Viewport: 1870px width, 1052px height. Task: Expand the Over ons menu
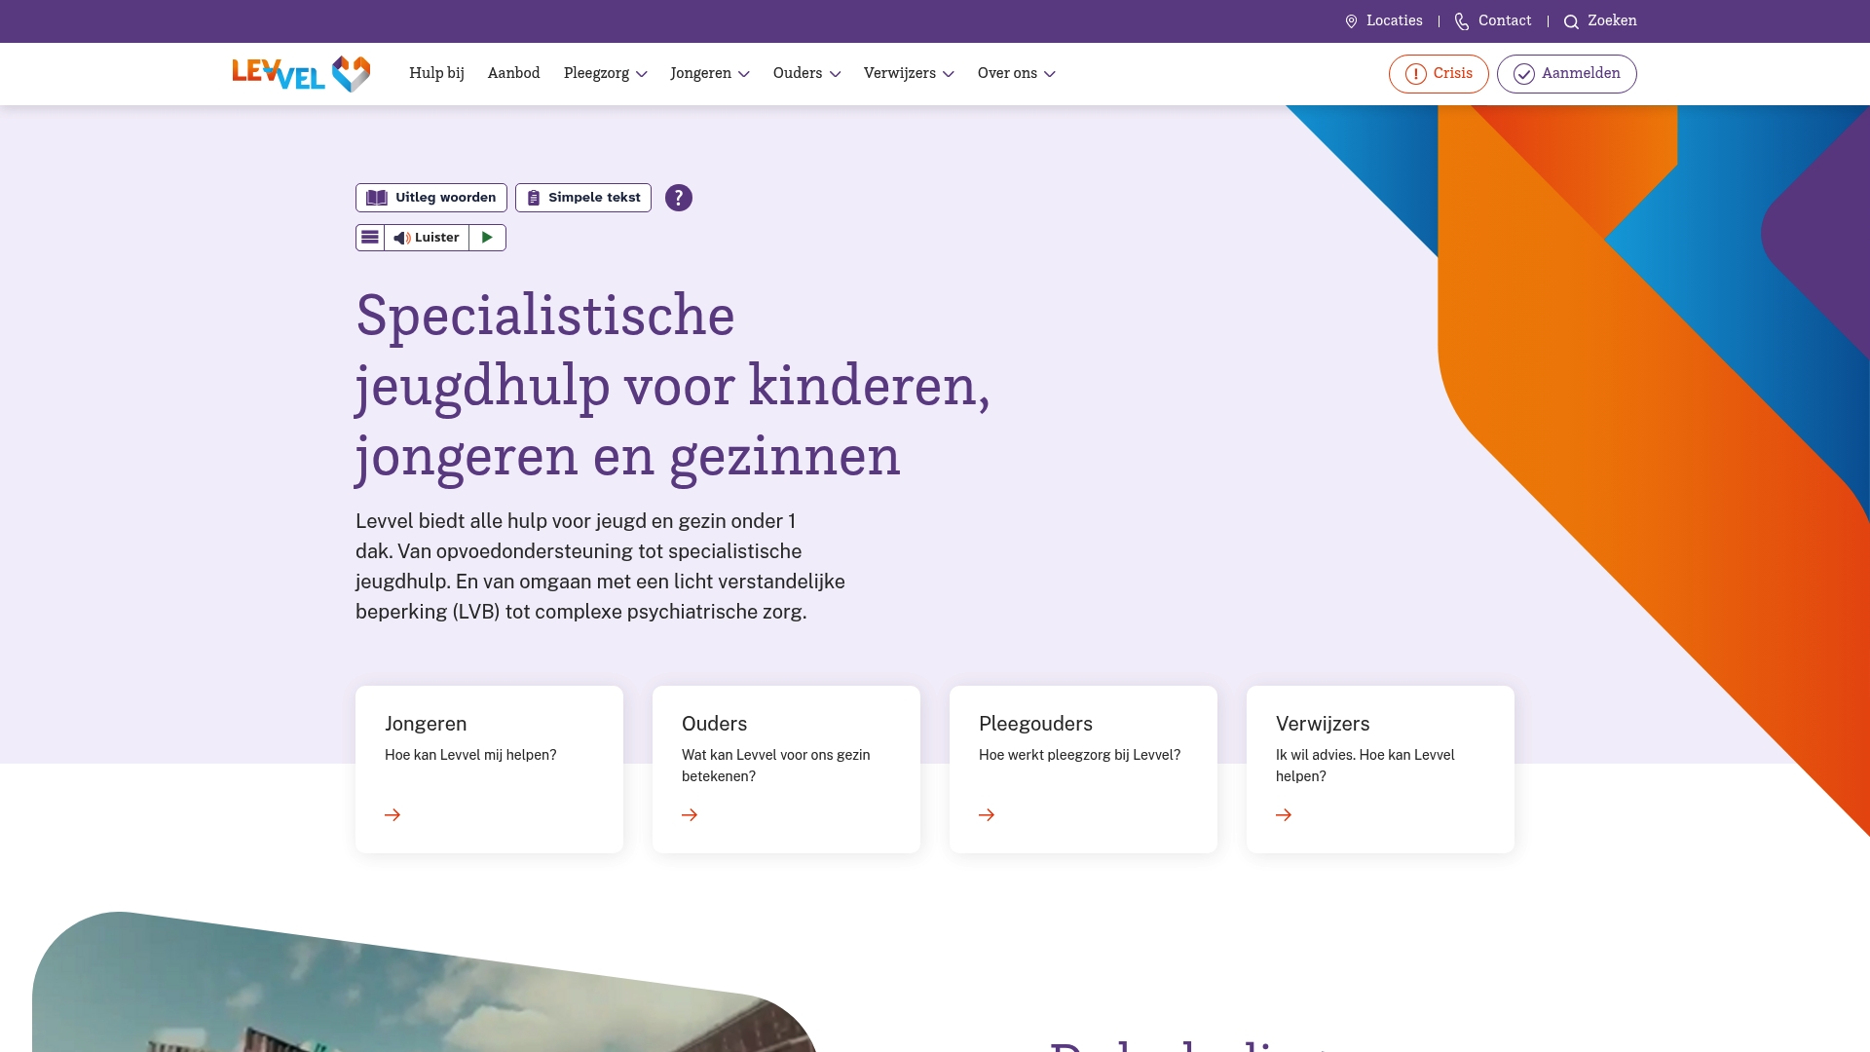(x=1015, y=73)
